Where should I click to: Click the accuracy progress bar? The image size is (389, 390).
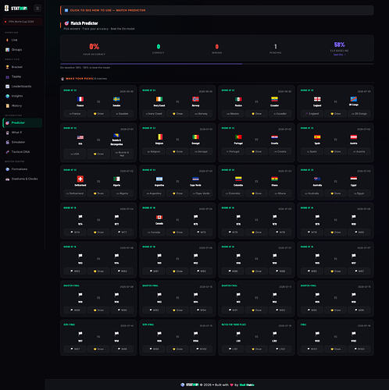217,64
